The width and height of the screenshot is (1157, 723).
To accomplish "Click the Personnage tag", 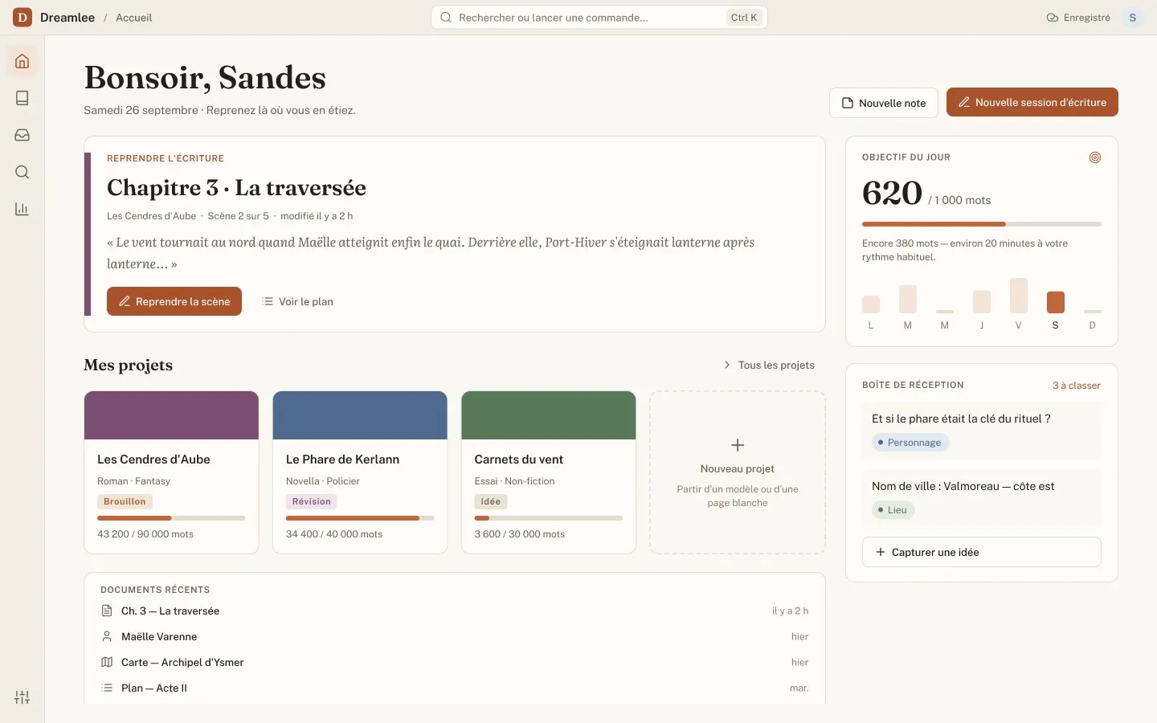I will 910,443.
